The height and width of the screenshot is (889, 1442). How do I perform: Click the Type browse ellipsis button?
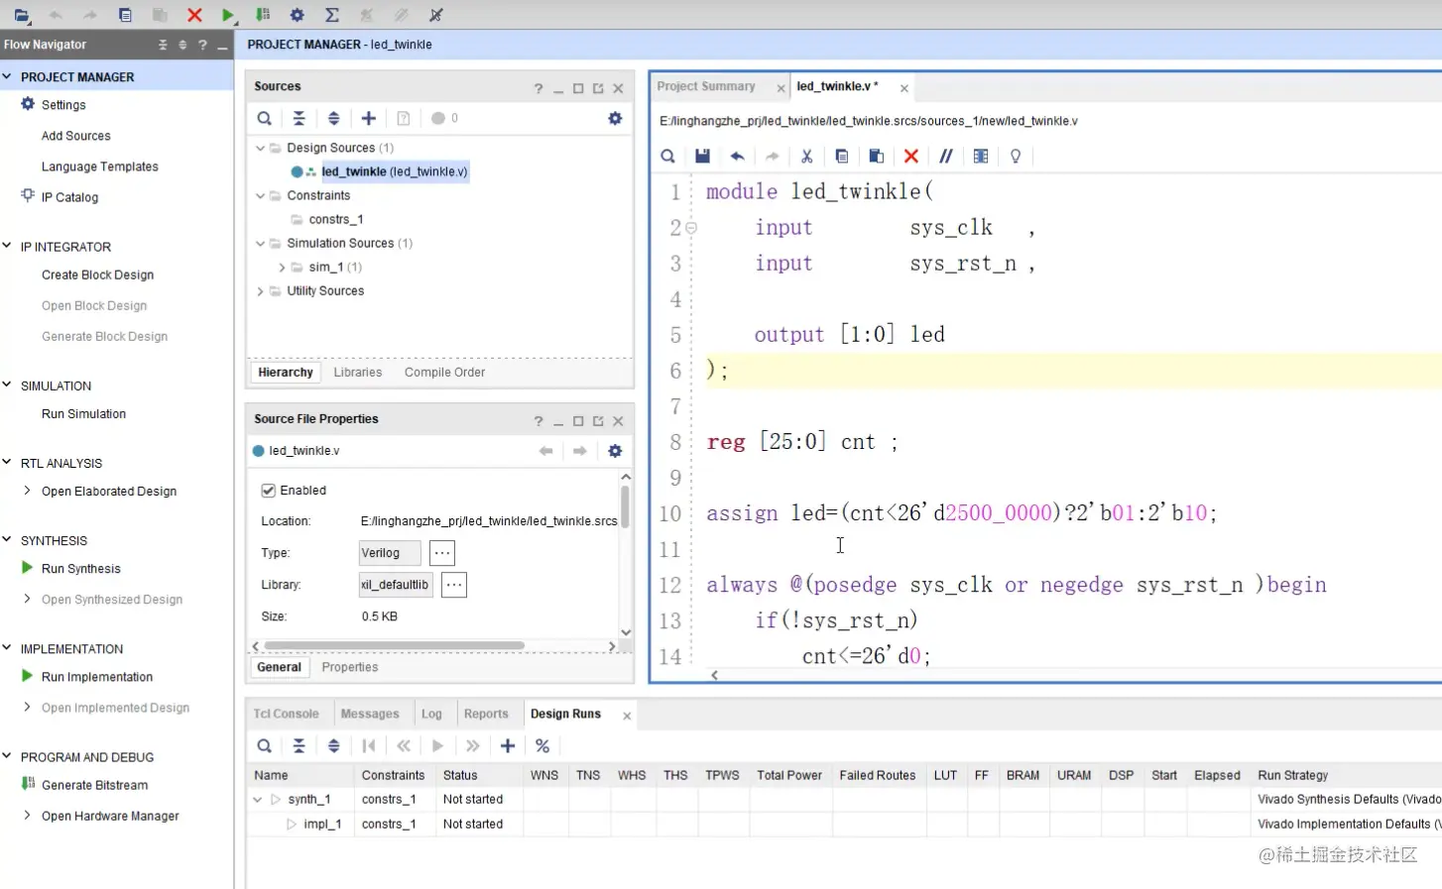(442, 553)
